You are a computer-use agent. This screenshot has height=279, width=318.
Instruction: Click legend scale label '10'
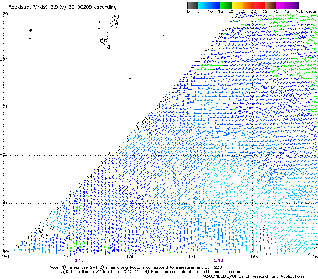click(x=210, y=11)
